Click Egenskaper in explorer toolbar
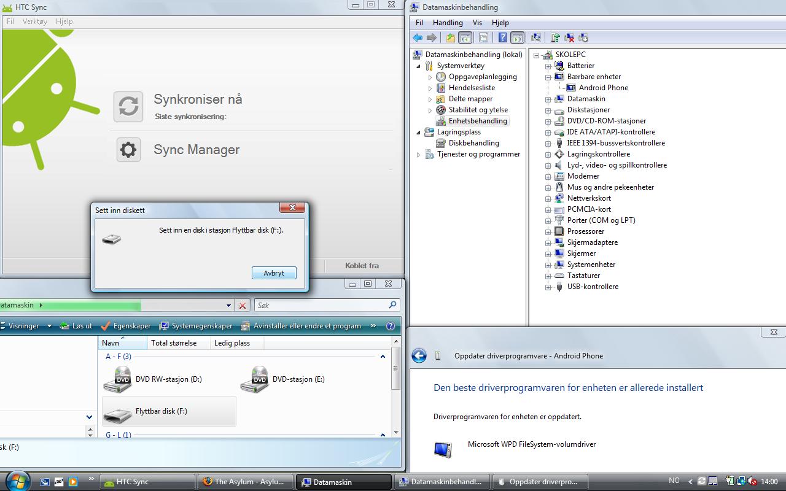This screenshot has height=491, width=786. (125, 326)
